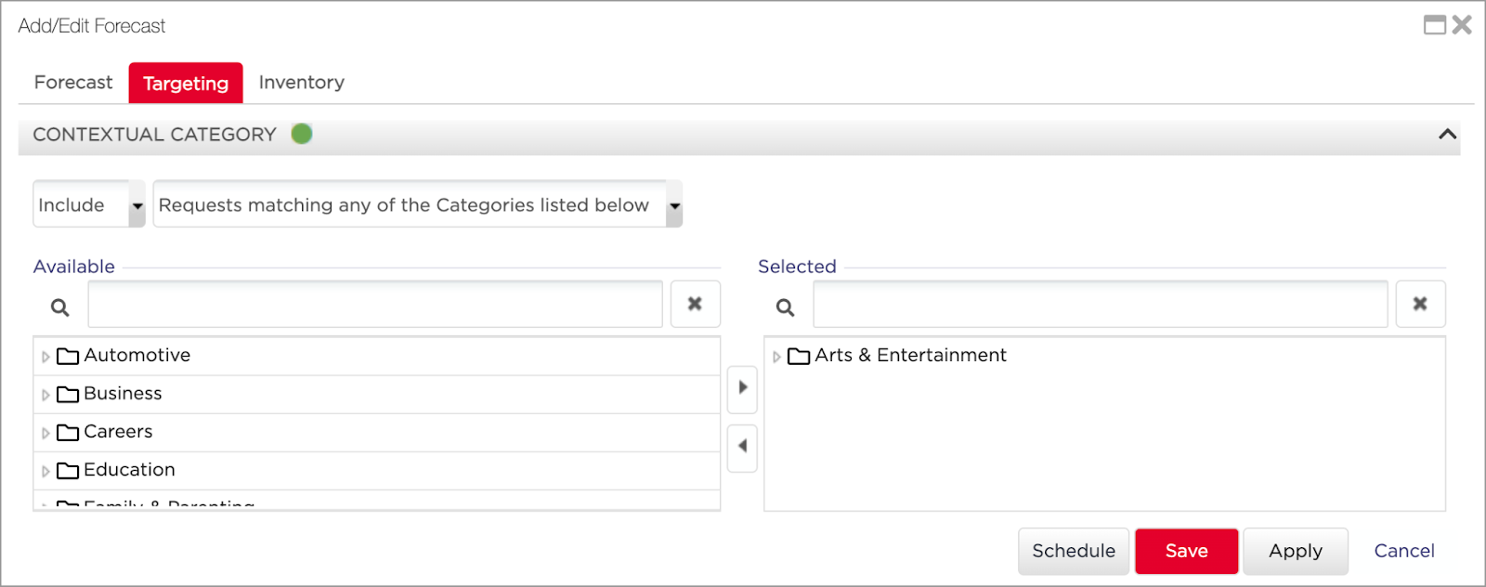The image size is (1486, 587).
Task: Open the Requests matching categories dropdown
Action: click(674, 205)
